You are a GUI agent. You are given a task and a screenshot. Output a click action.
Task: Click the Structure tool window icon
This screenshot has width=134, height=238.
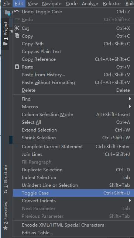click(x=5, y=192)
